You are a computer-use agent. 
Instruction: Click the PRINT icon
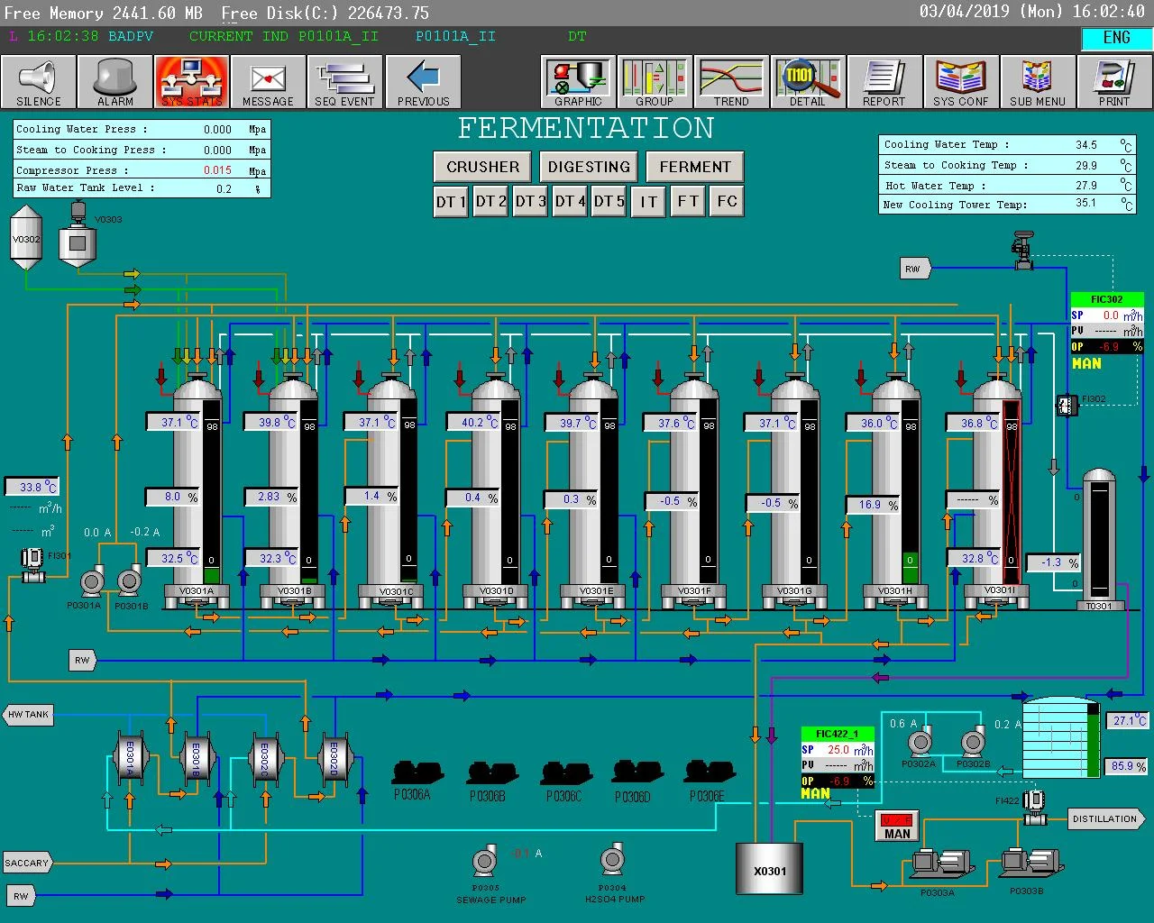click(1114, 82)
